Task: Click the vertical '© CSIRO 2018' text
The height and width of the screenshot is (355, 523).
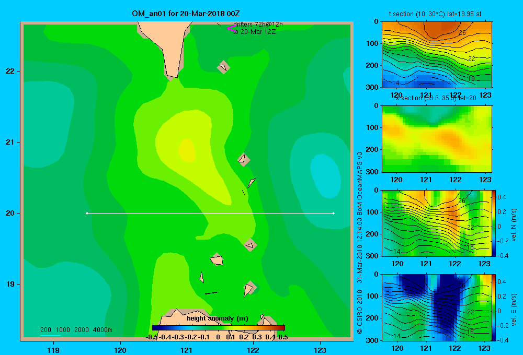Action: [x=360, y=312]
